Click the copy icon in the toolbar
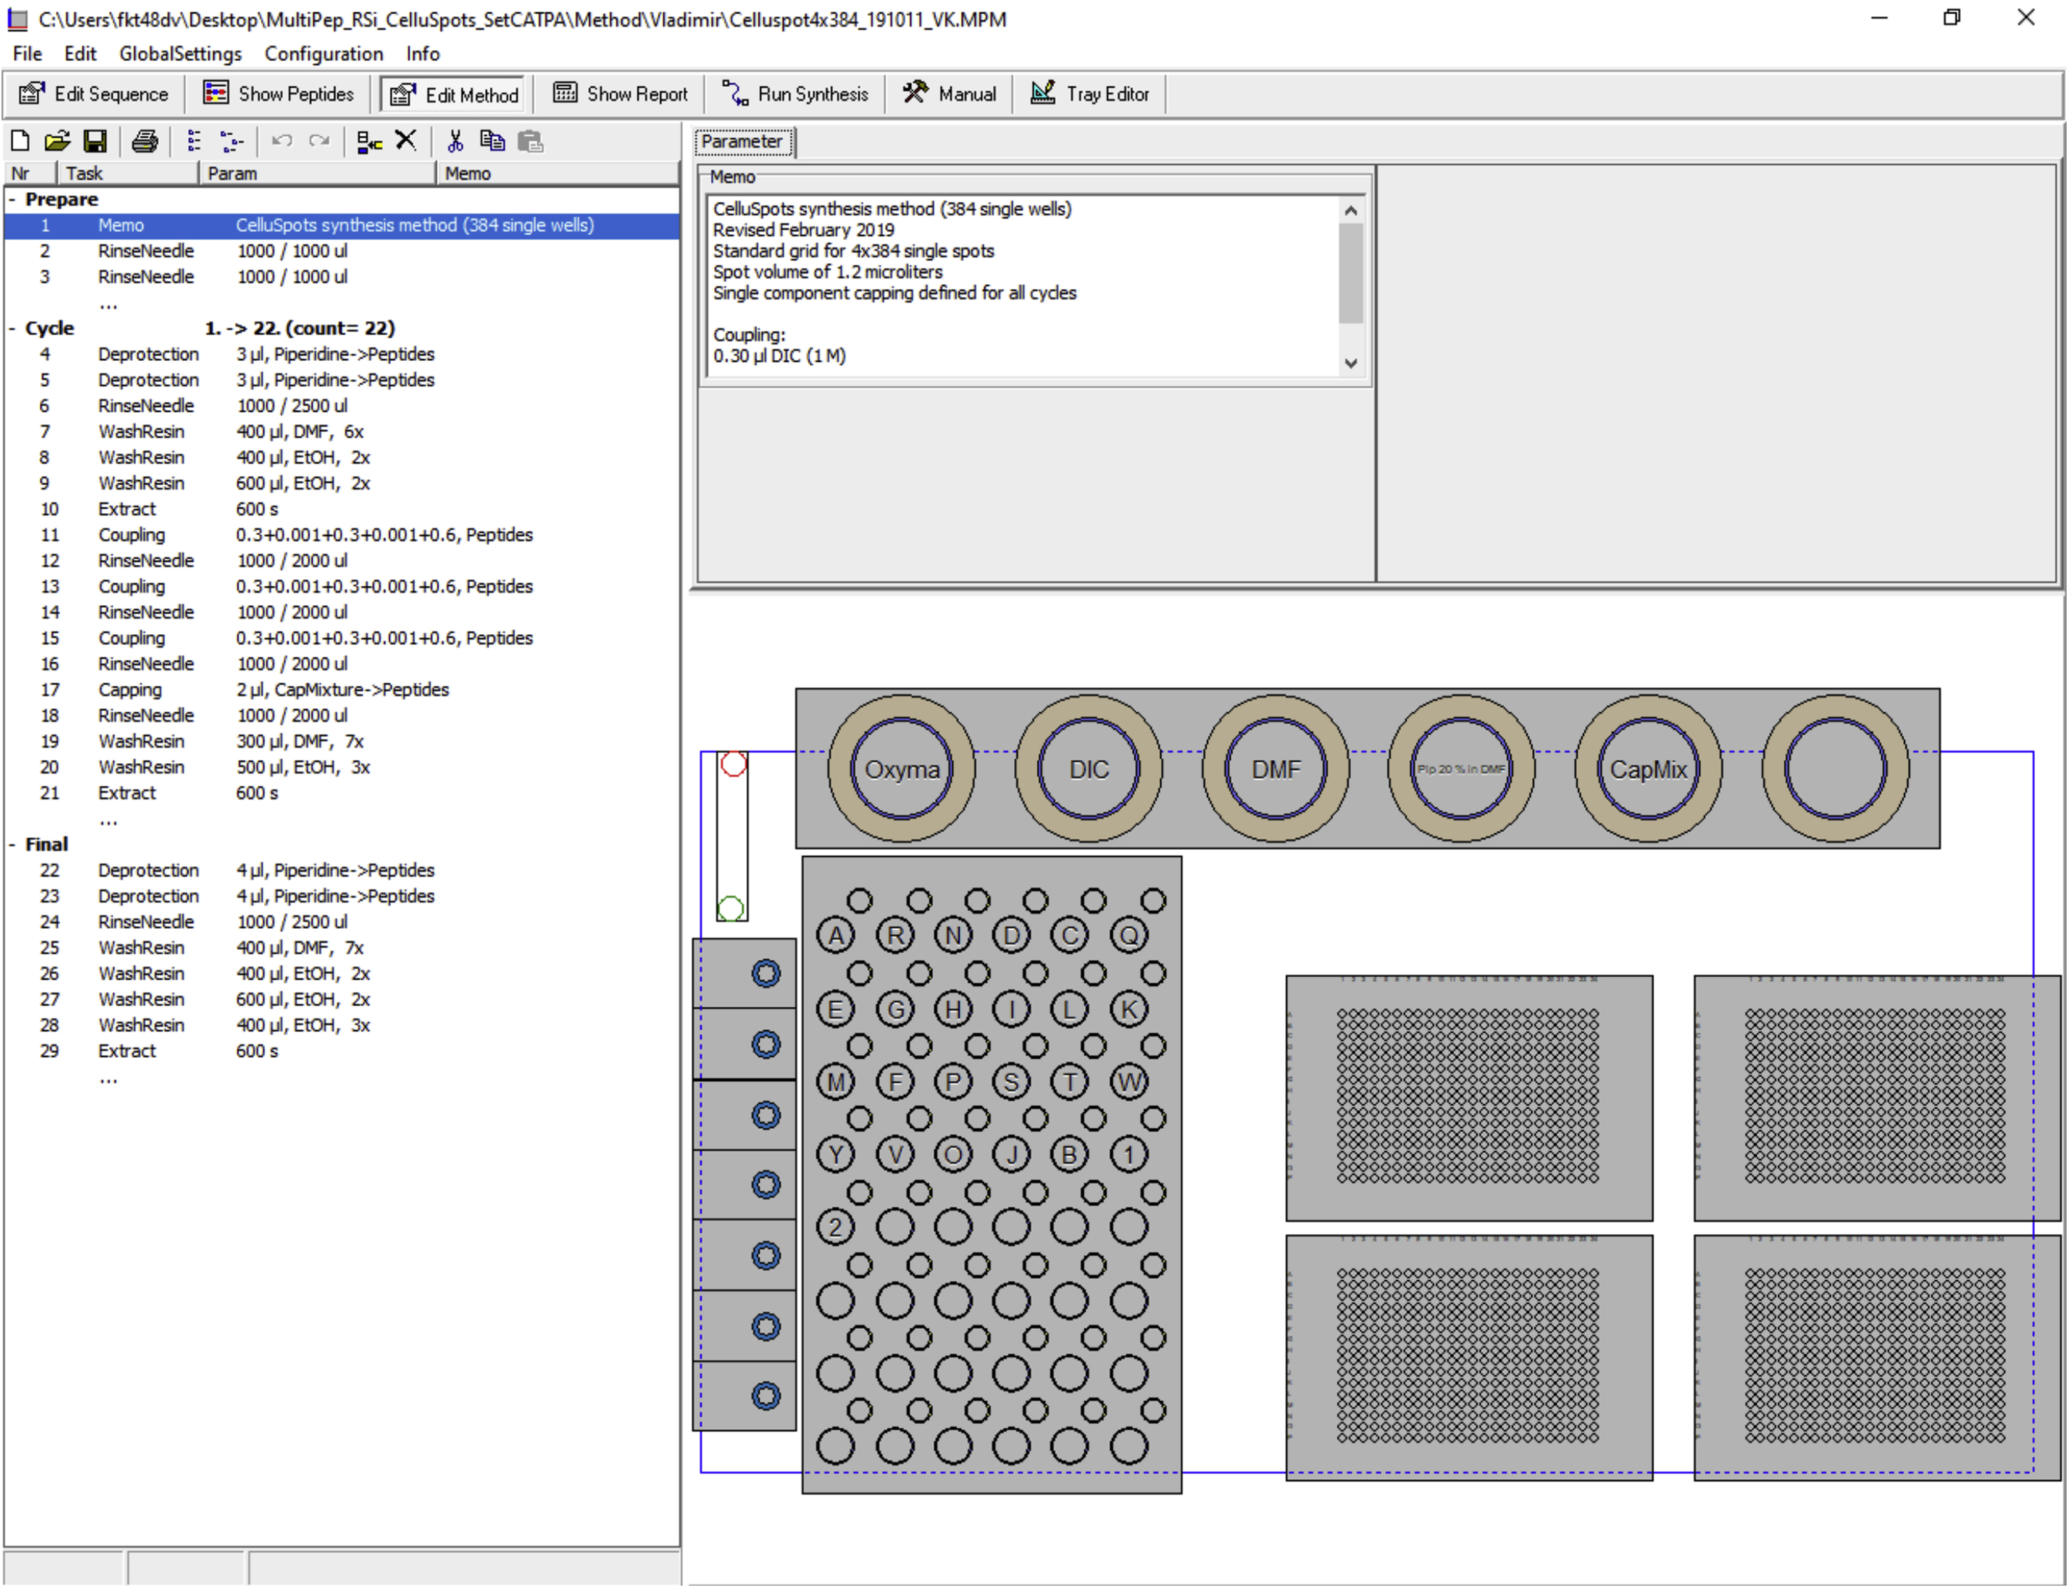Viewport: 2069px width, 1588px height. tap(492, 142)
